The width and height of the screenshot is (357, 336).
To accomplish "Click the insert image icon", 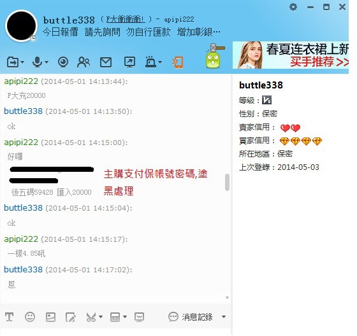I will point(50,317).
